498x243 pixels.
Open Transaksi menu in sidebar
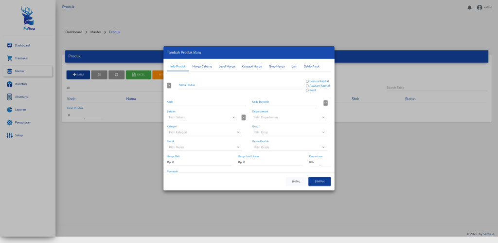point(28,58)
